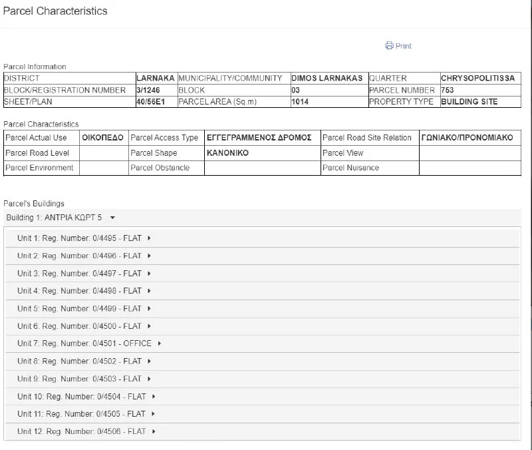532x450 pixels.
Task: Click the BUILDING SITE property type value
Action: point(469,102)
